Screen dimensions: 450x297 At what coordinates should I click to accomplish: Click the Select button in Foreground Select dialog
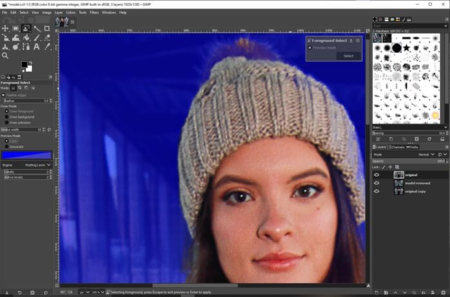(348, 56)
